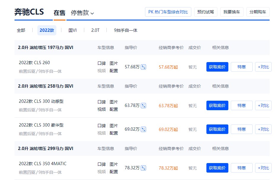Get lowest price for CLS 350 4MATIC

click(217, 168)
